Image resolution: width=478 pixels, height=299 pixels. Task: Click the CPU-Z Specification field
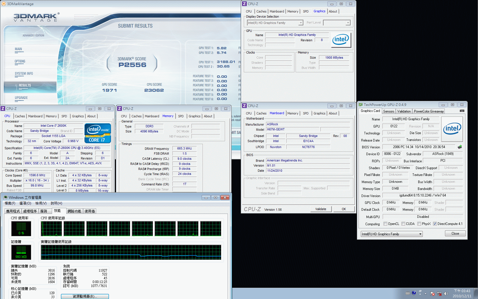coord(67,148)
